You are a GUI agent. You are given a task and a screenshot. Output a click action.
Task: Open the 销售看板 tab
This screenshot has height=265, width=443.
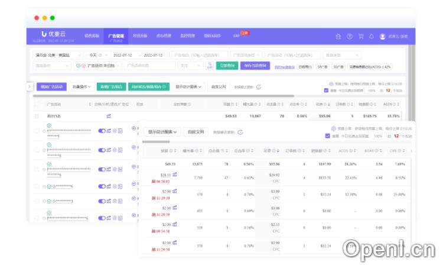pyautogui.click(x=92, y=36)
